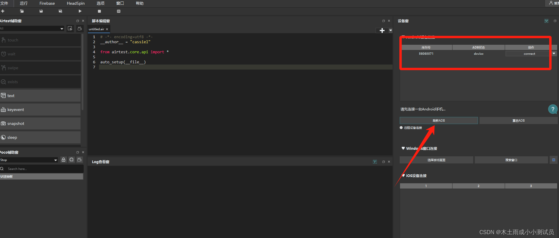The image size is (559, 238).
Task: Insert a wait command
Action: point(40,54)
